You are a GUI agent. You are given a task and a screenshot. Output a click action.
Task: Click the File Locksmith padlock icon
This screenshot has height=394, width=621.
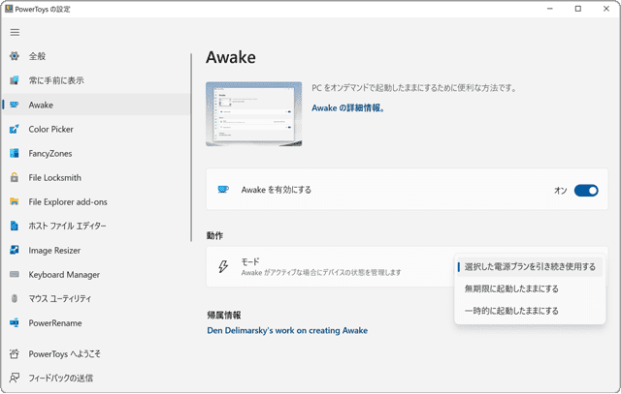pyautogui.click(x=15, y=177)
